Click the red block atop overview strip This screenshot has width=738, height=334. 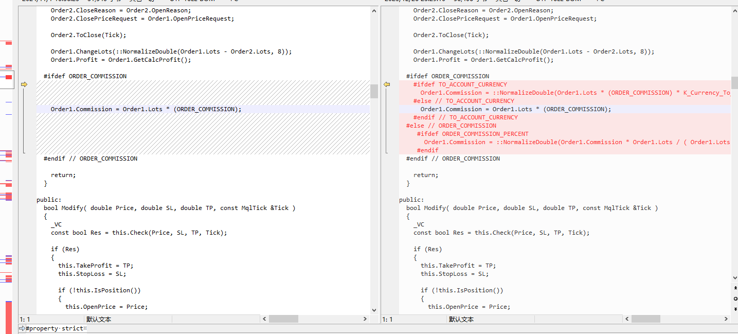point(9,43)
